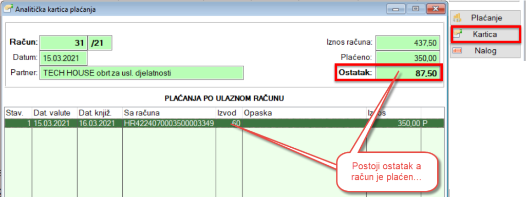The image size is (526, 197).
Task: Click the Ostatak field 87,50
Action: 408,73
